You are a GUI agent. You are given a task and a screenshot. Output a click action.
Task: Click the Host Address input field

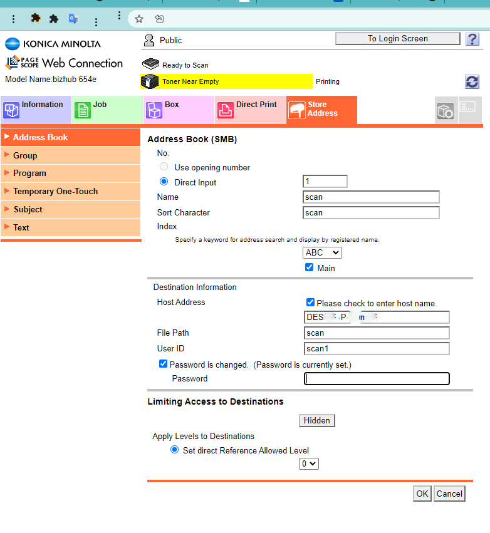click(377, 317)
